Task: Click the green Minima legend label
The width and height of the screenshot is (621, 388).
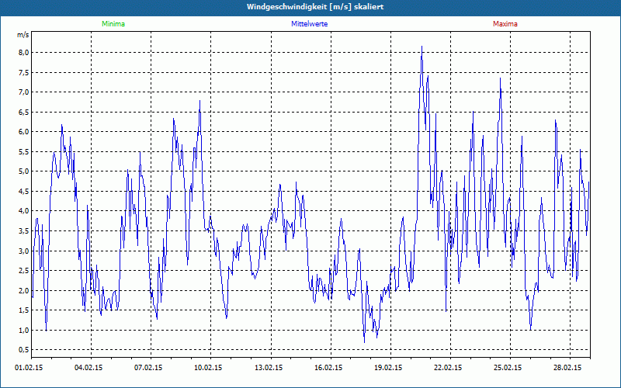Action: 113,24
